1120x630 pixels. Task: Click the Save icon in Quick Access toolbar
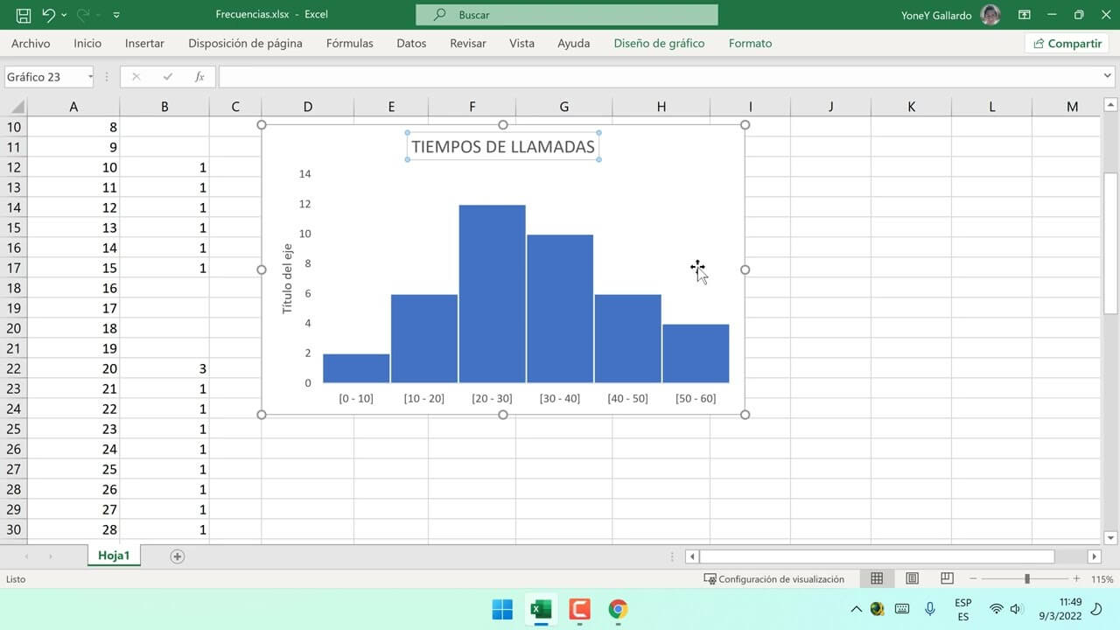pos(24,14)
